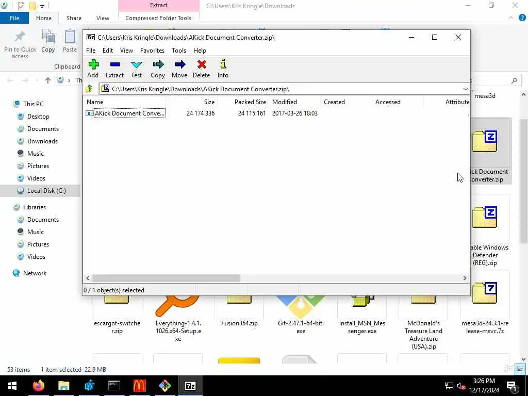Open the McDonald's taskbar app
The width and height of the screenshot is (528, 396).
click(x=139, y=386)
